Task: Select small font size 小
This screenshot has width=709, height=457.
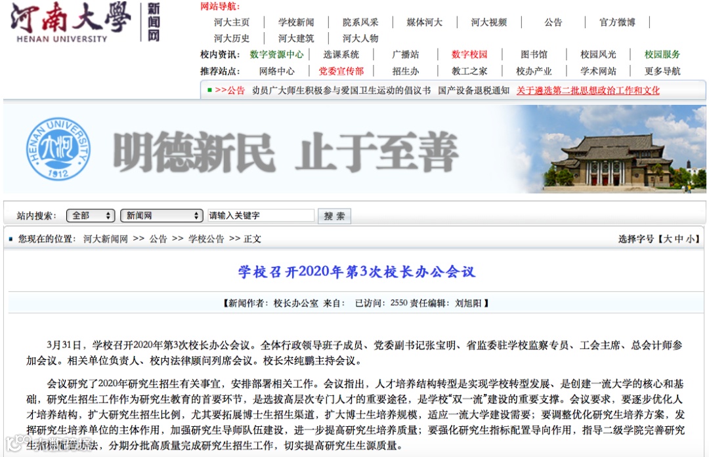Action: pyautogui.click(x=690, y=239)
